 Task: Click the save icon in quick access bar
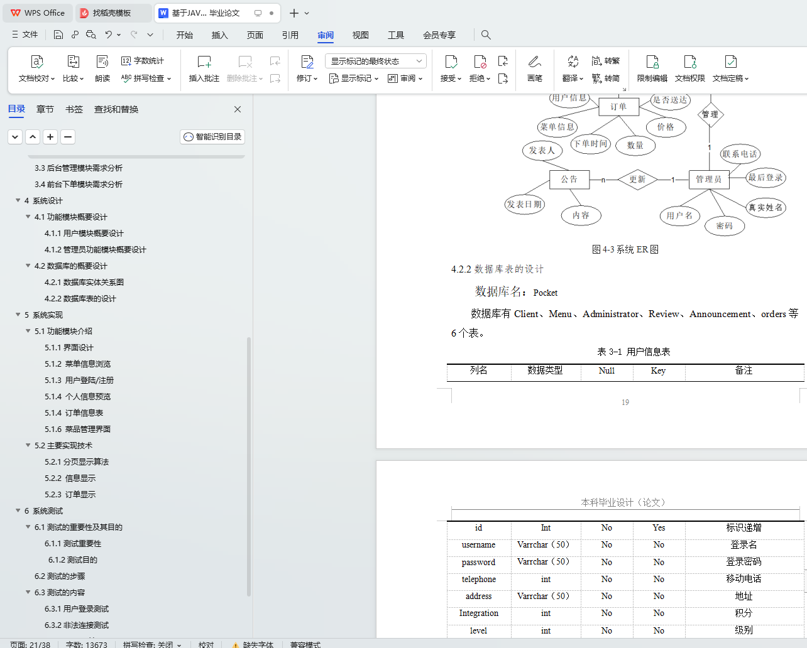pos(58,35)
